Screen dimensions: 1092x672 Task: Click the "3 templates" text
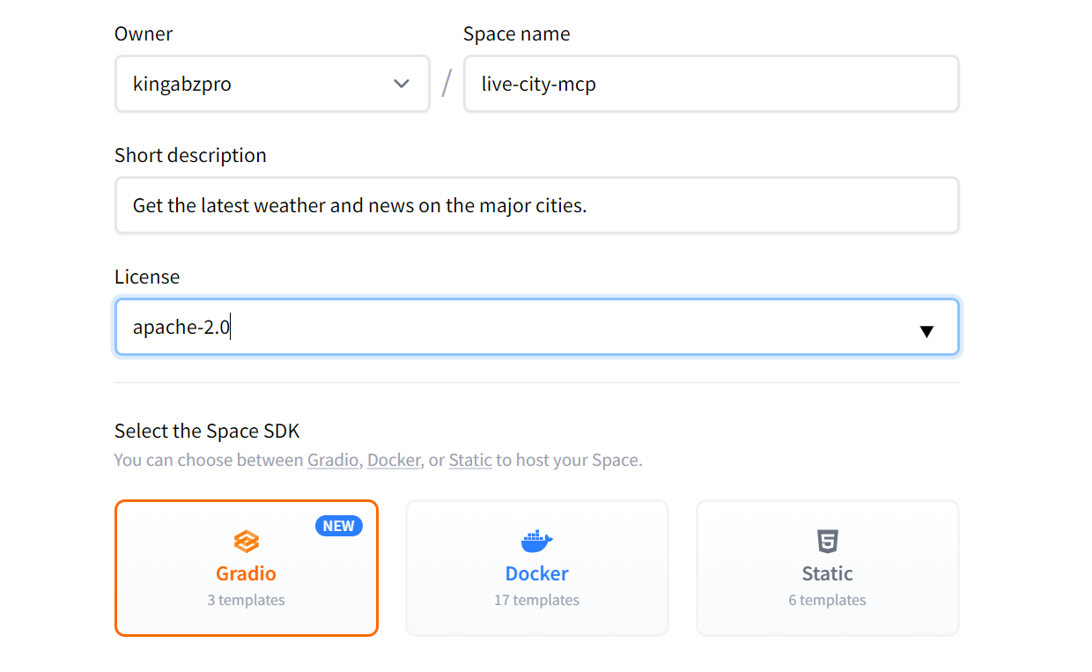(x=246, y=600)
